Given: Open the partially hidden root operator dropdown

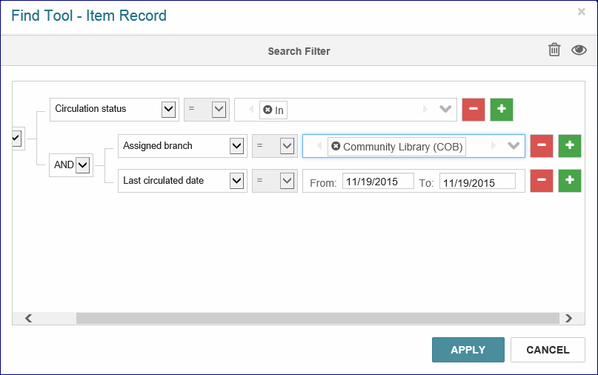Looking at the screenshot, I should tap(17, 138).
